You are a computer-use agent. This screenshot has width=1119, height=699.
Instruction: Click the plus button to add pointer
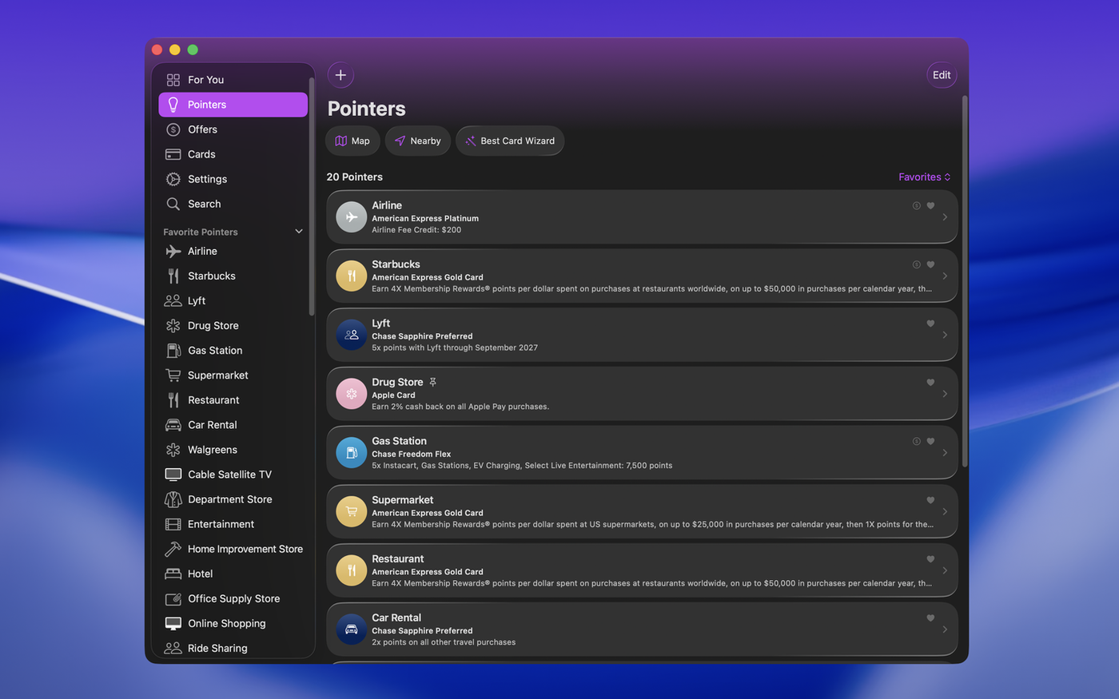[340, 75]
